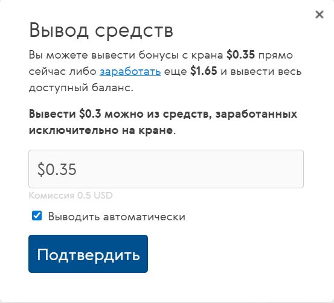Confirm withdrawal with the Подтвердить button

tap(88, 254)
